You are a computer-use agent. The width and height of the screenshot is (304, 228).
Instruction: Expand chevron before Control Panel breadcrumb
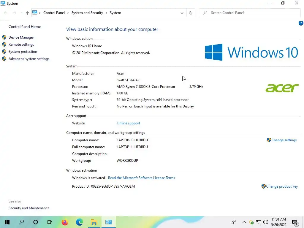(40, 13)
